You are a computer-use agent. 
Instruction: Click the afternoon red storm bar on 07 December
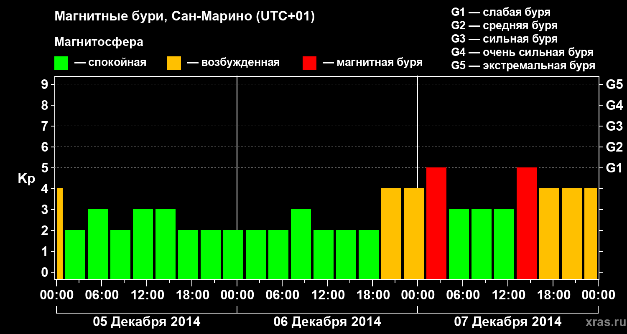(527, 223)
